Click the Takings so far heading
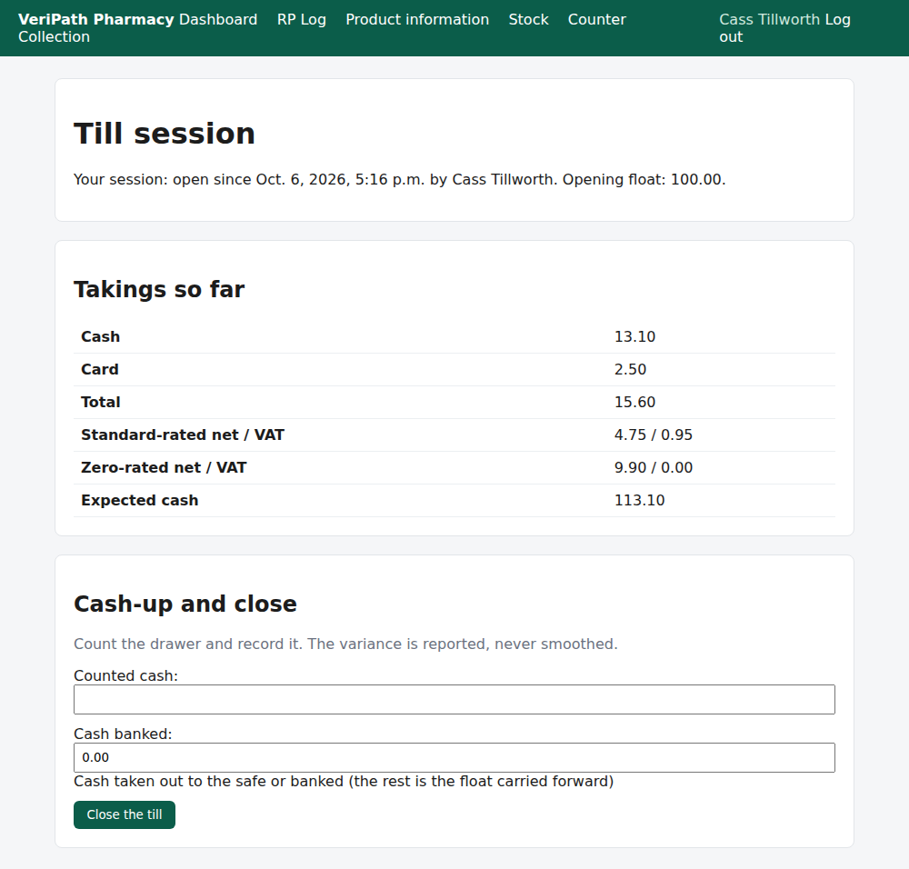 tap(159, 289)
